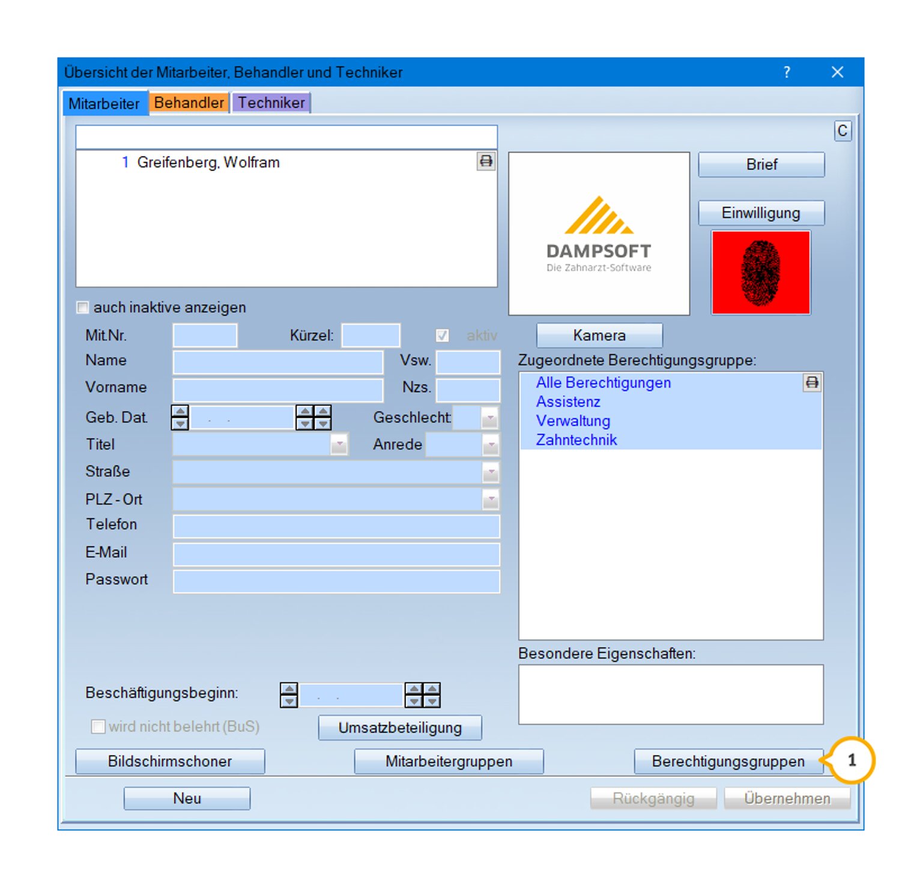This screenshot has width=923, height=889.
Task: Click down arrow of stepper preceding Beschäftigungsbeginn field
Action: (x=289, y=701)
